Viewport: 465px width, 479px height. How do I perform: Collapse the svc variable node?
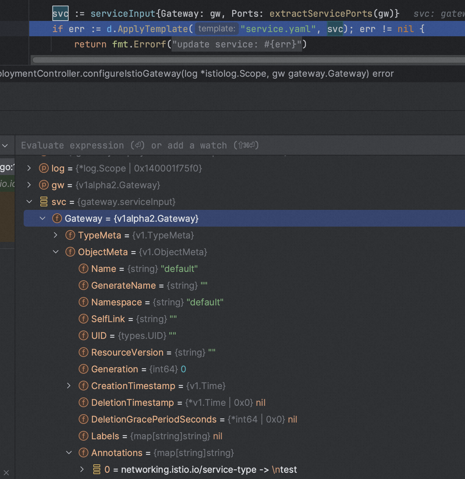point(29,202)
